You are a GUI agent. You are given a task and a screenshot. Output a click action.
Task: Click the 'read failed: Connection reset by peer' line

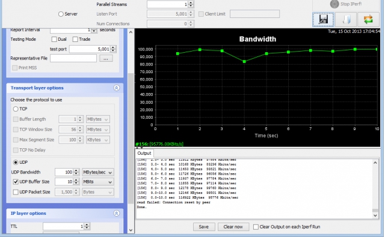[x=174, y=202]
